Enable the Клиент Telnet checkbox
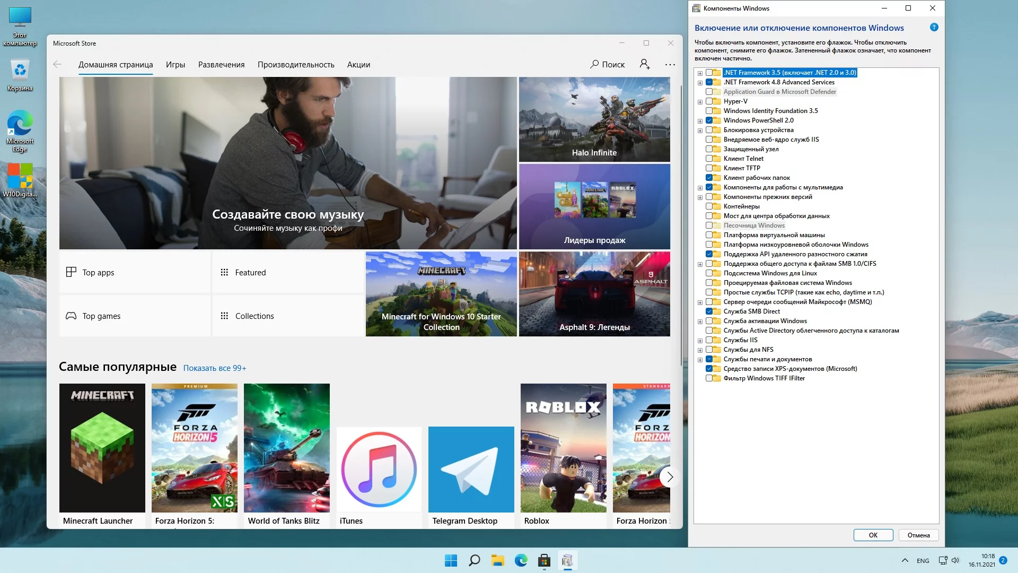The image size is (1018, 573). click(709, 159)
